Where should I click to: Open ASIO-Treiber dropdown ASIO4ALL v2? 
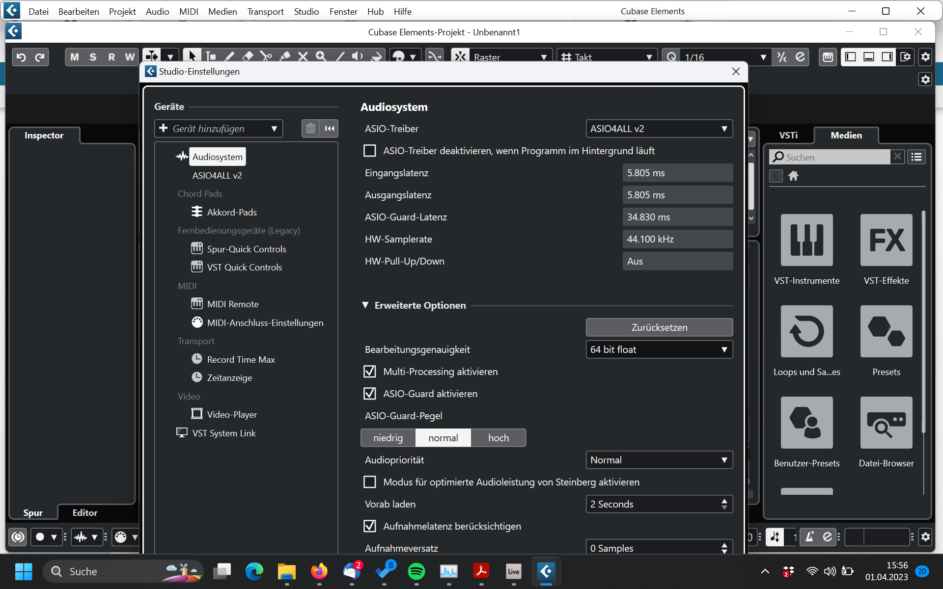point(659,129)
